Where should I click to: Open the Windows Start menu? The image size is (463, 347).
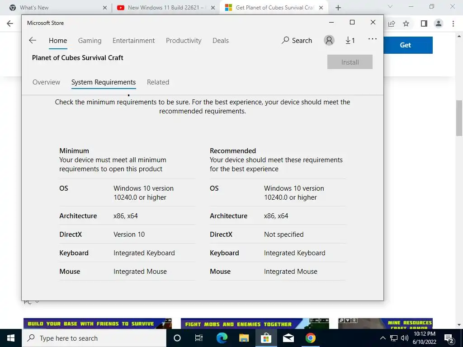(11, 338)
